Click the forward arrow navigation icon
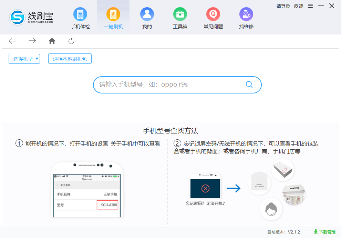Viewport: 341px width, 238px height. click(x=32, y=41)
